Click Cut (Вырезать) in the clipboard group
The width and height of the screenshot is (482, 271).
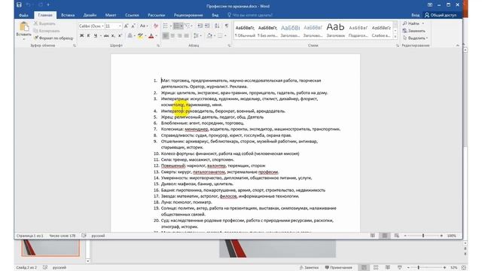[x=44, y=23]
